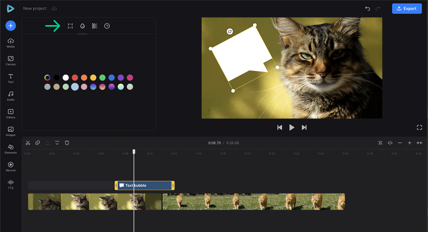
Task: Open the custom color picker wheel
Action: pyautogui.click(x=47, y=77)
